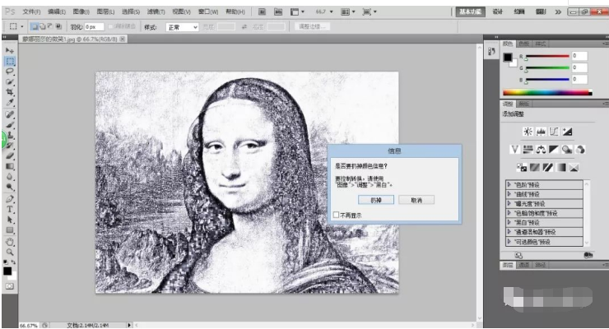This screenshot has width=609, height=329.
Task: Click the 羽化 feather input field
Action: click(95, 27)
